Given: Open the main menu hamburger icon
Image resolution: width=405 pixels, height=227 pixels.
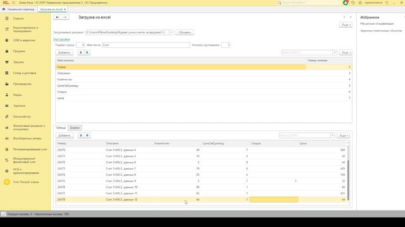Looking at the screenshot, I should 13,3.
